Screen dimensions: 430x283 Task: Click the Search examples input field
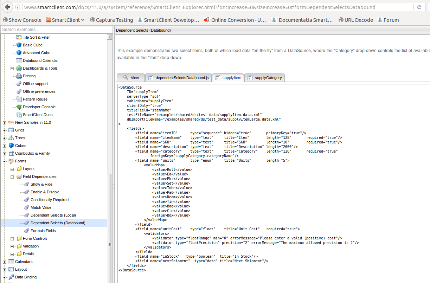point(53,30)
